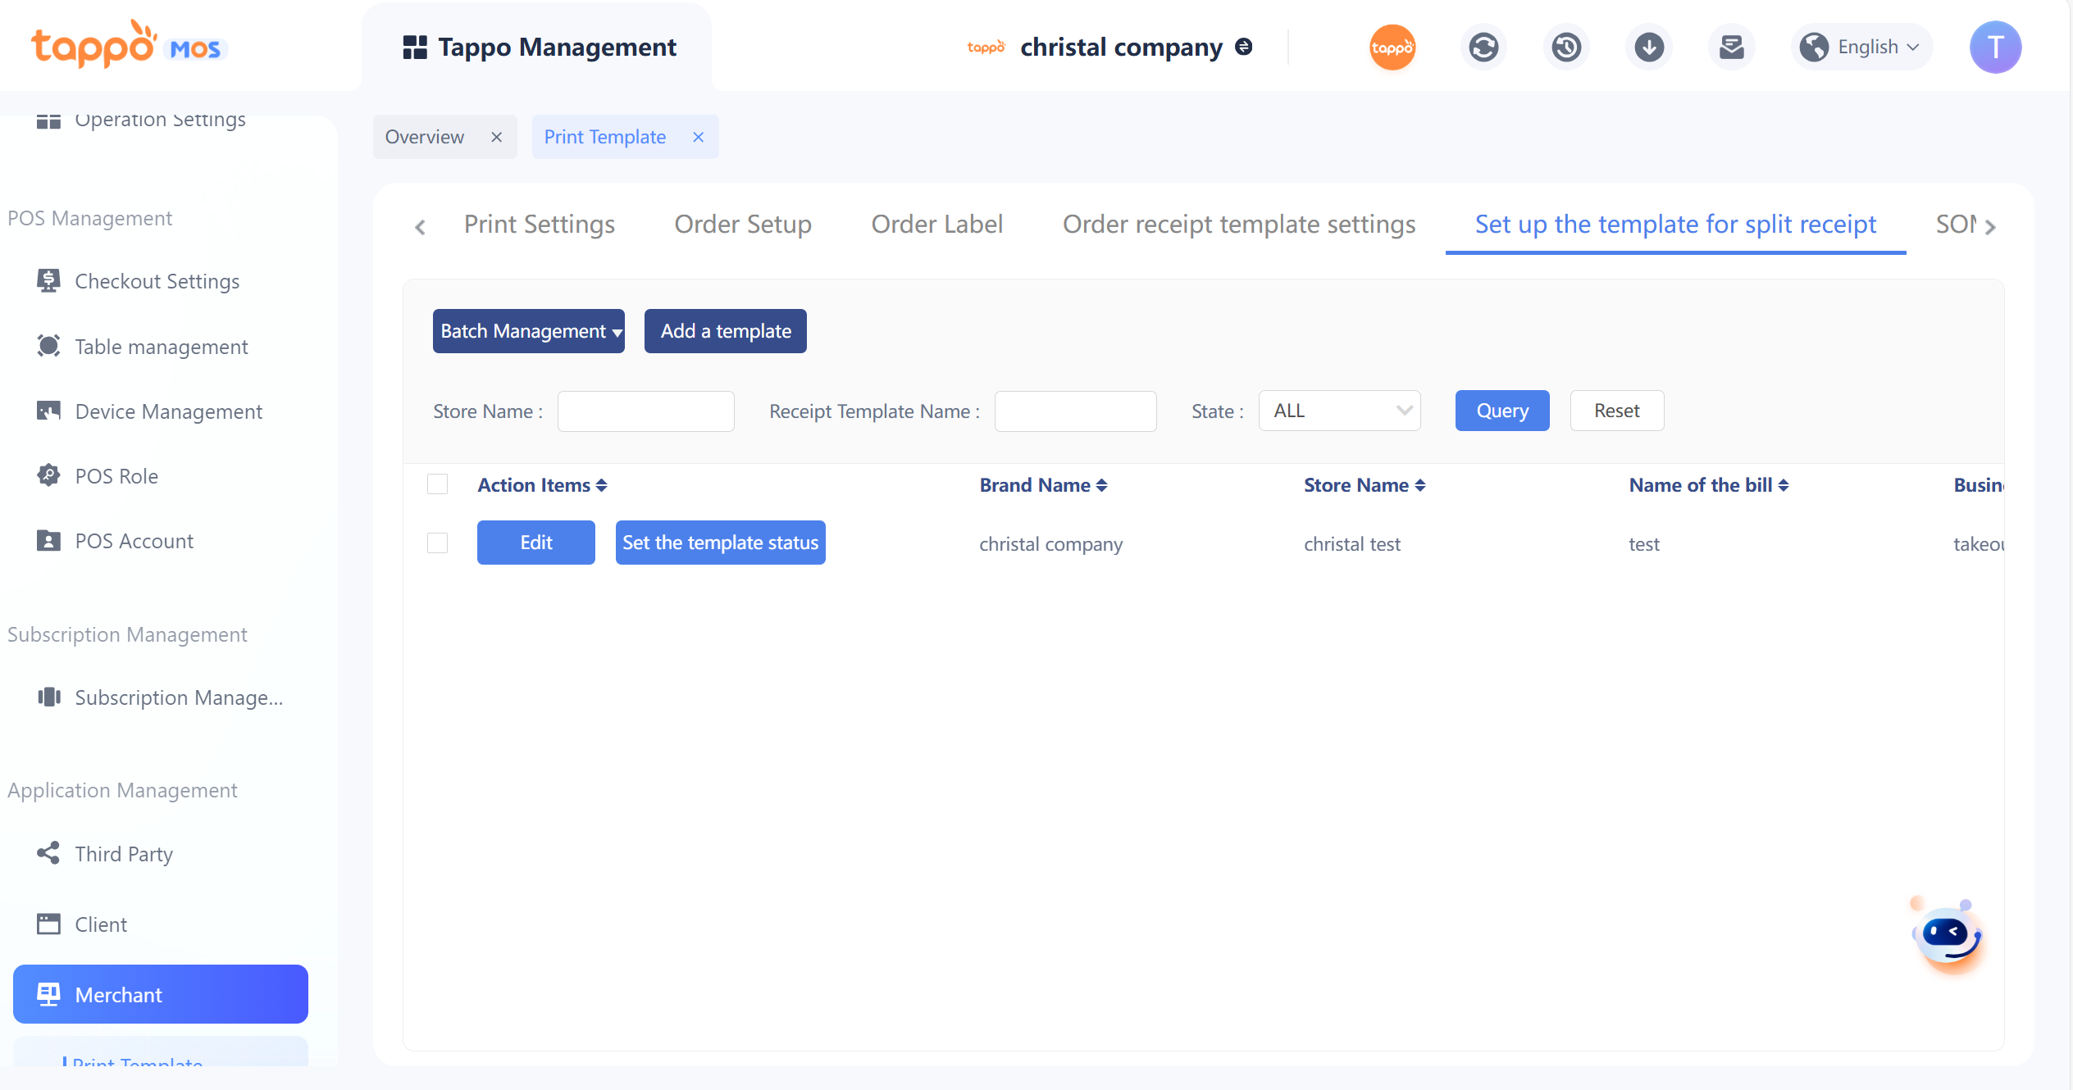Check the christal company row checkbox
Viewport: 2073px width, 1090px height.
pos(438,543)
